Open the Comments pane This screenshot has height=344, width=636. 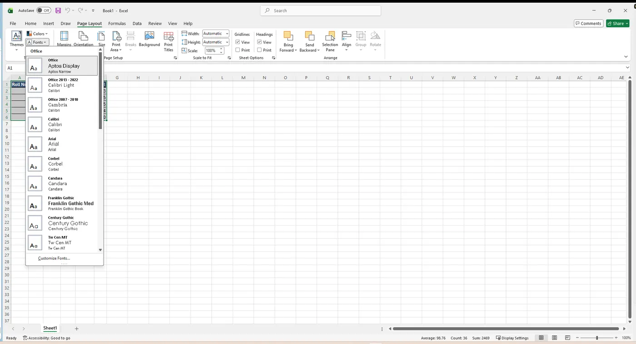pyautogui.click(x=588, y=23)
